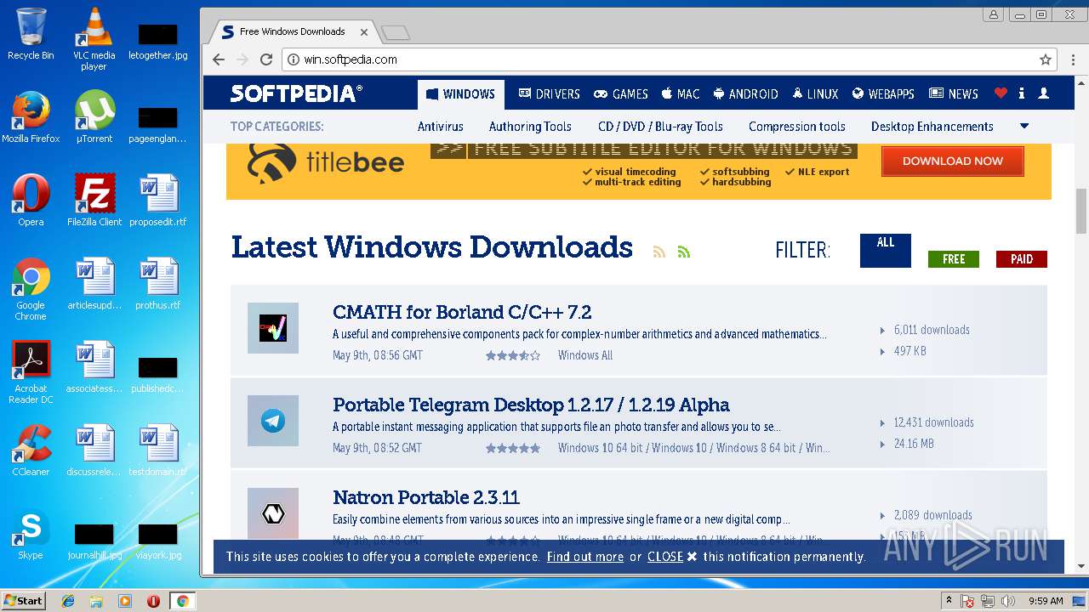The width and height of the screenshot is (1089, 612).
Task: Open Google Chrome desktop shortcut
Action: [31, 289]
